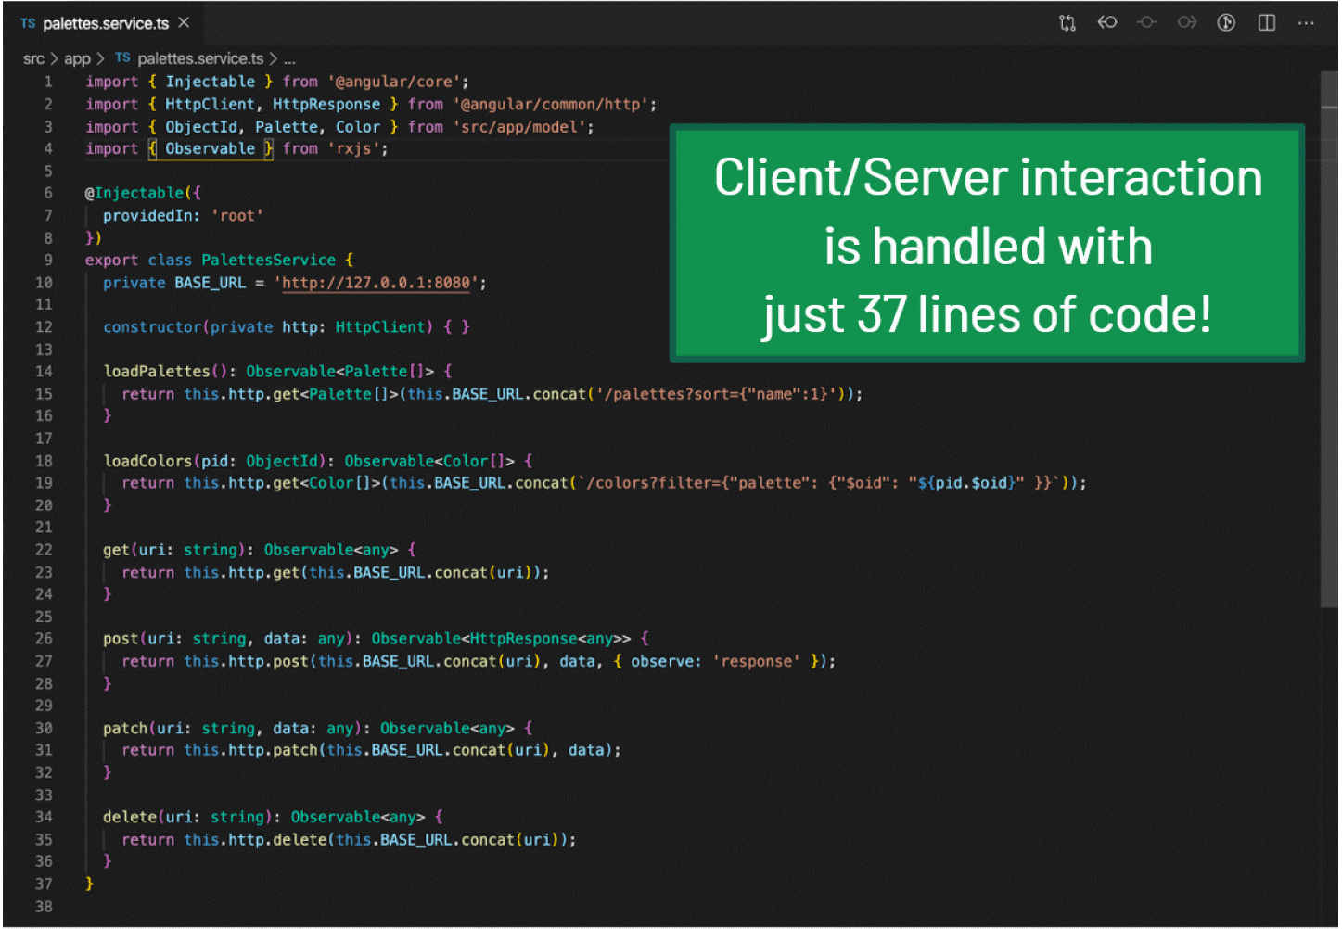Expand the app breadcrumb folder
The width and height of the screenshot is (1342, 929).
tap(77, 59)
